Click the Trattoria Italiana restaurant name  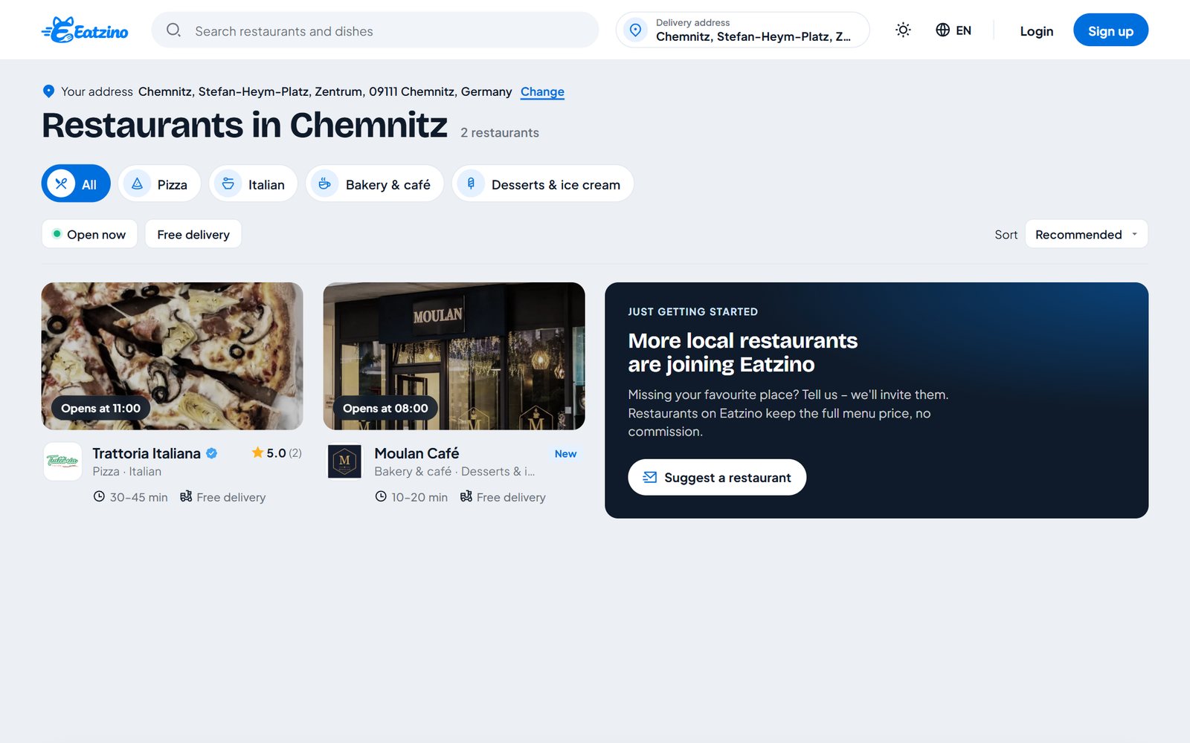pos(147,453)
